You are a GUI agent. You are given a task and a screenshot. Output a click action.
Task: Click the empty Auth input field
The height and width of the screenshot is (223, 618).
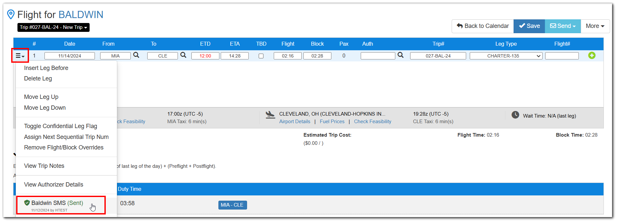click(378, 56)
